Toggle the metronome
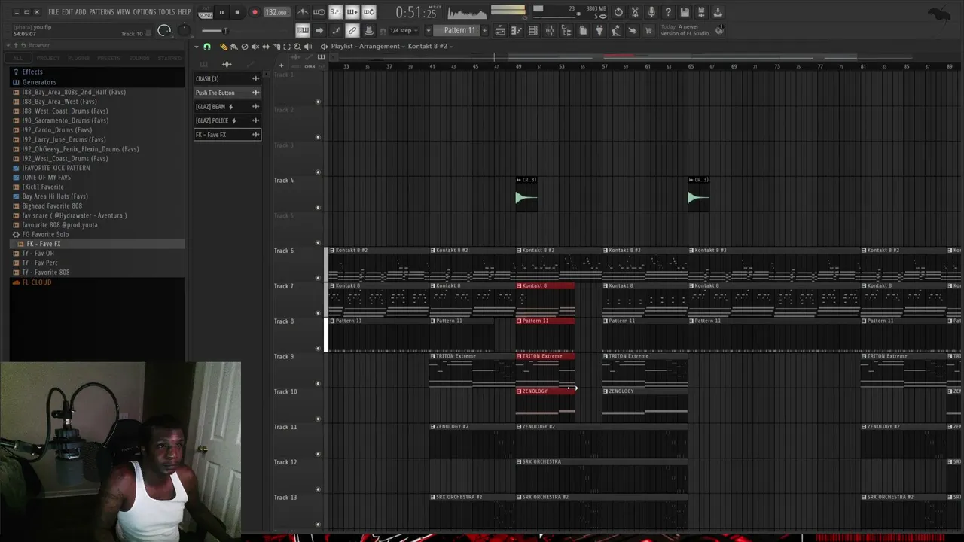 click(x=303, y=12)
